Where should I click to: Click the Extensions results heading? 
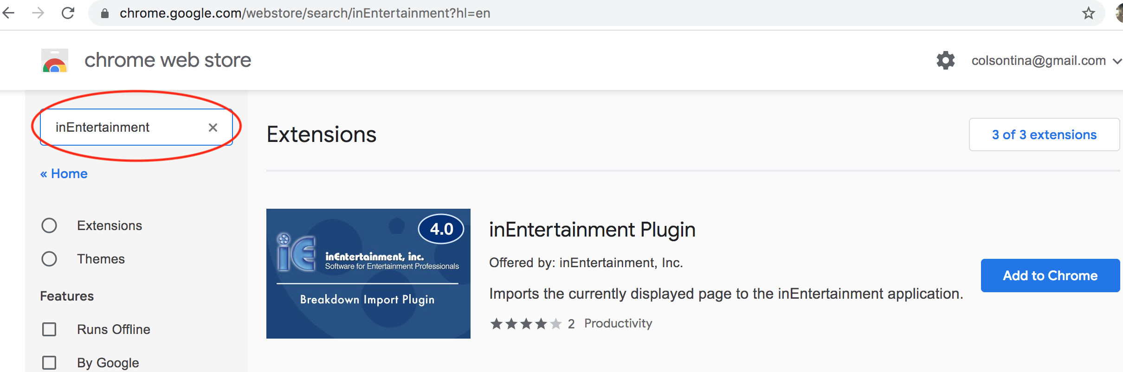pyautogui.click(x=322, y=135)
